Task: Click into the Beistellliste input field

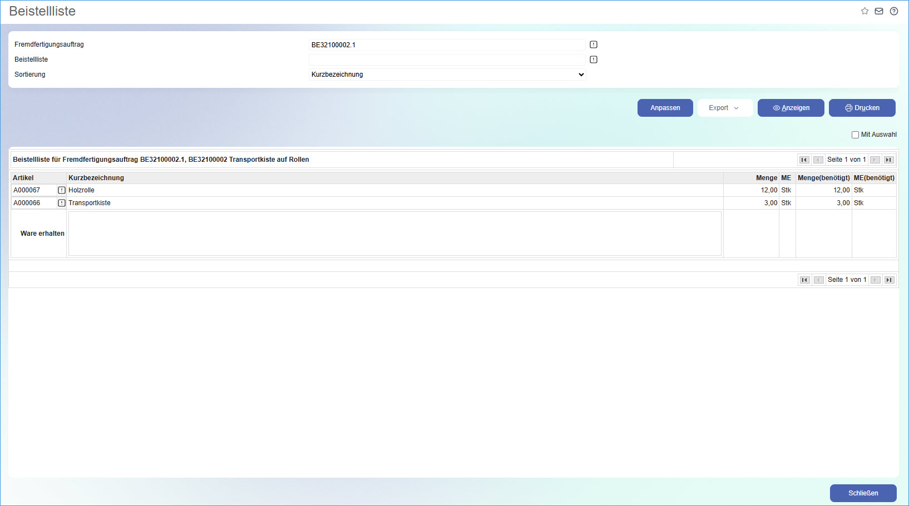Action: pyautogui.click(x=447, y=59)
